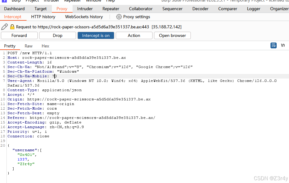The image size is (289, 183).
Task: Switch to the Hex view tab
Action: (45, 46)
